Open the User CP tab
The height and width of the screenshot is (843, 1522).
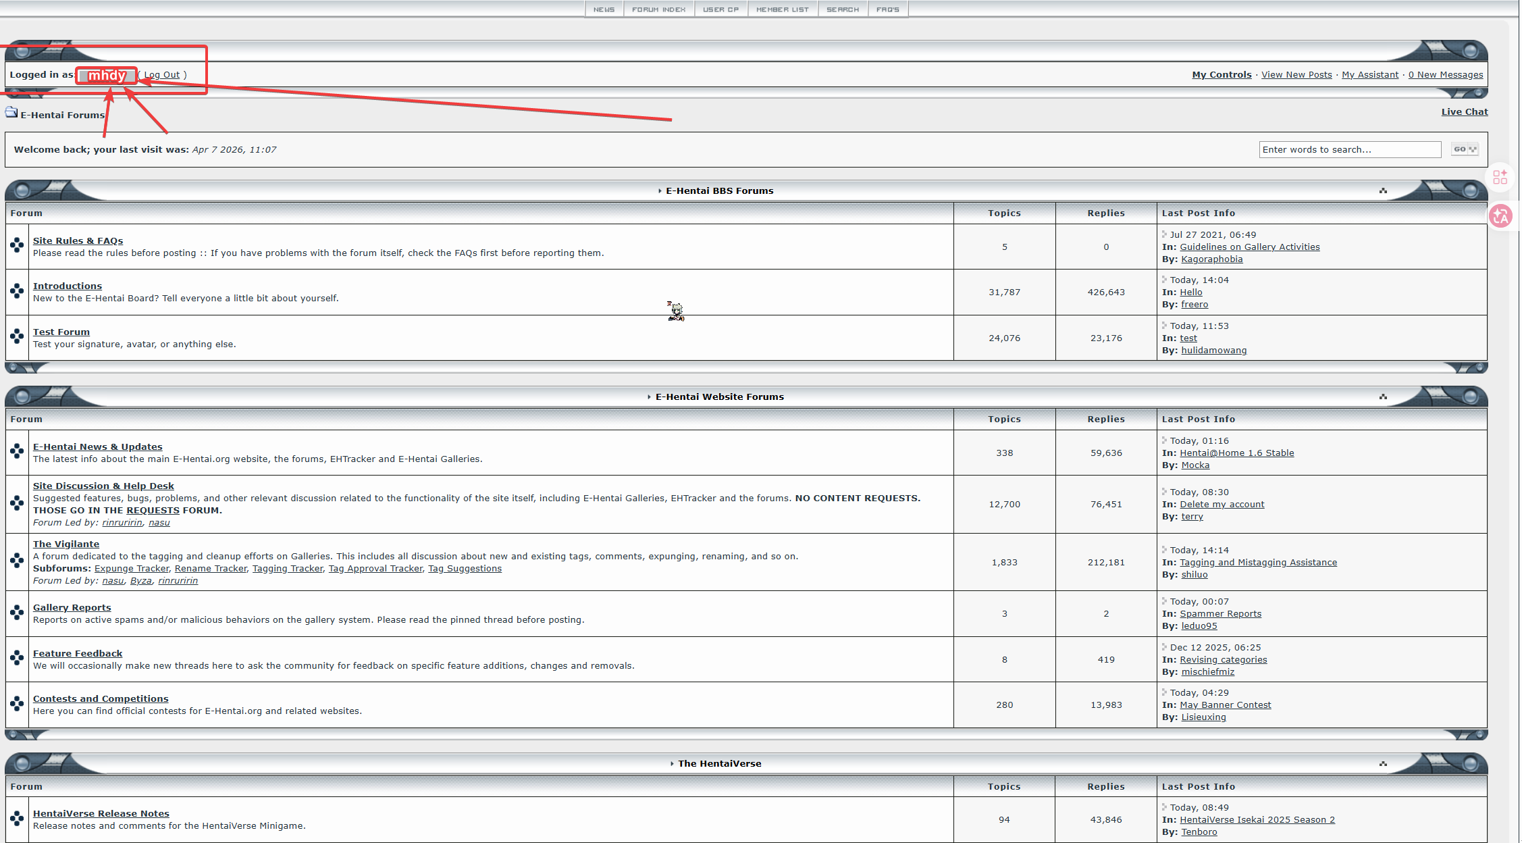tap(720, 9)
